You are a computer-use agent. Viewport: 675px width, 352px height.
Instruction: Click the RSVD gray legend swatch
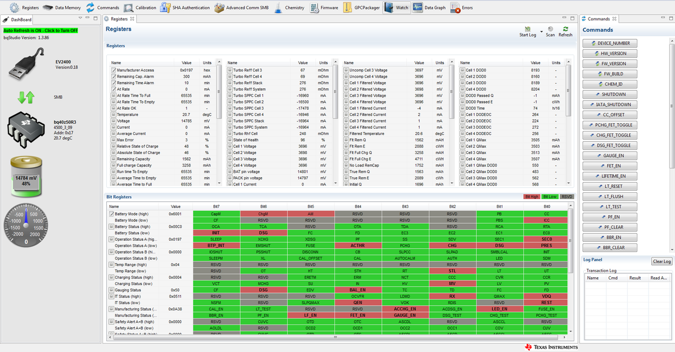point(566,197)
